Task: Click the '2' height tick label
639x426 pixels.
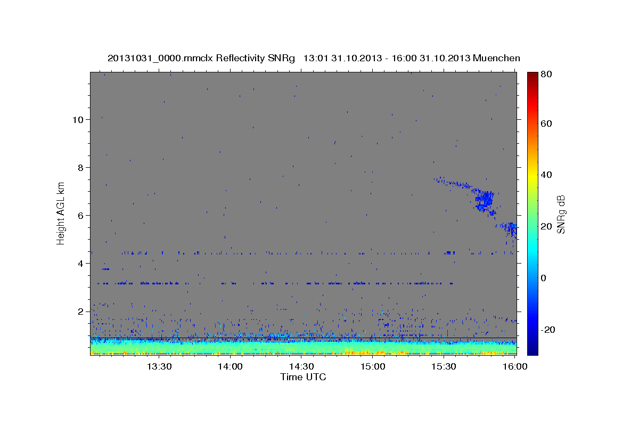Action: pos(80,311)
